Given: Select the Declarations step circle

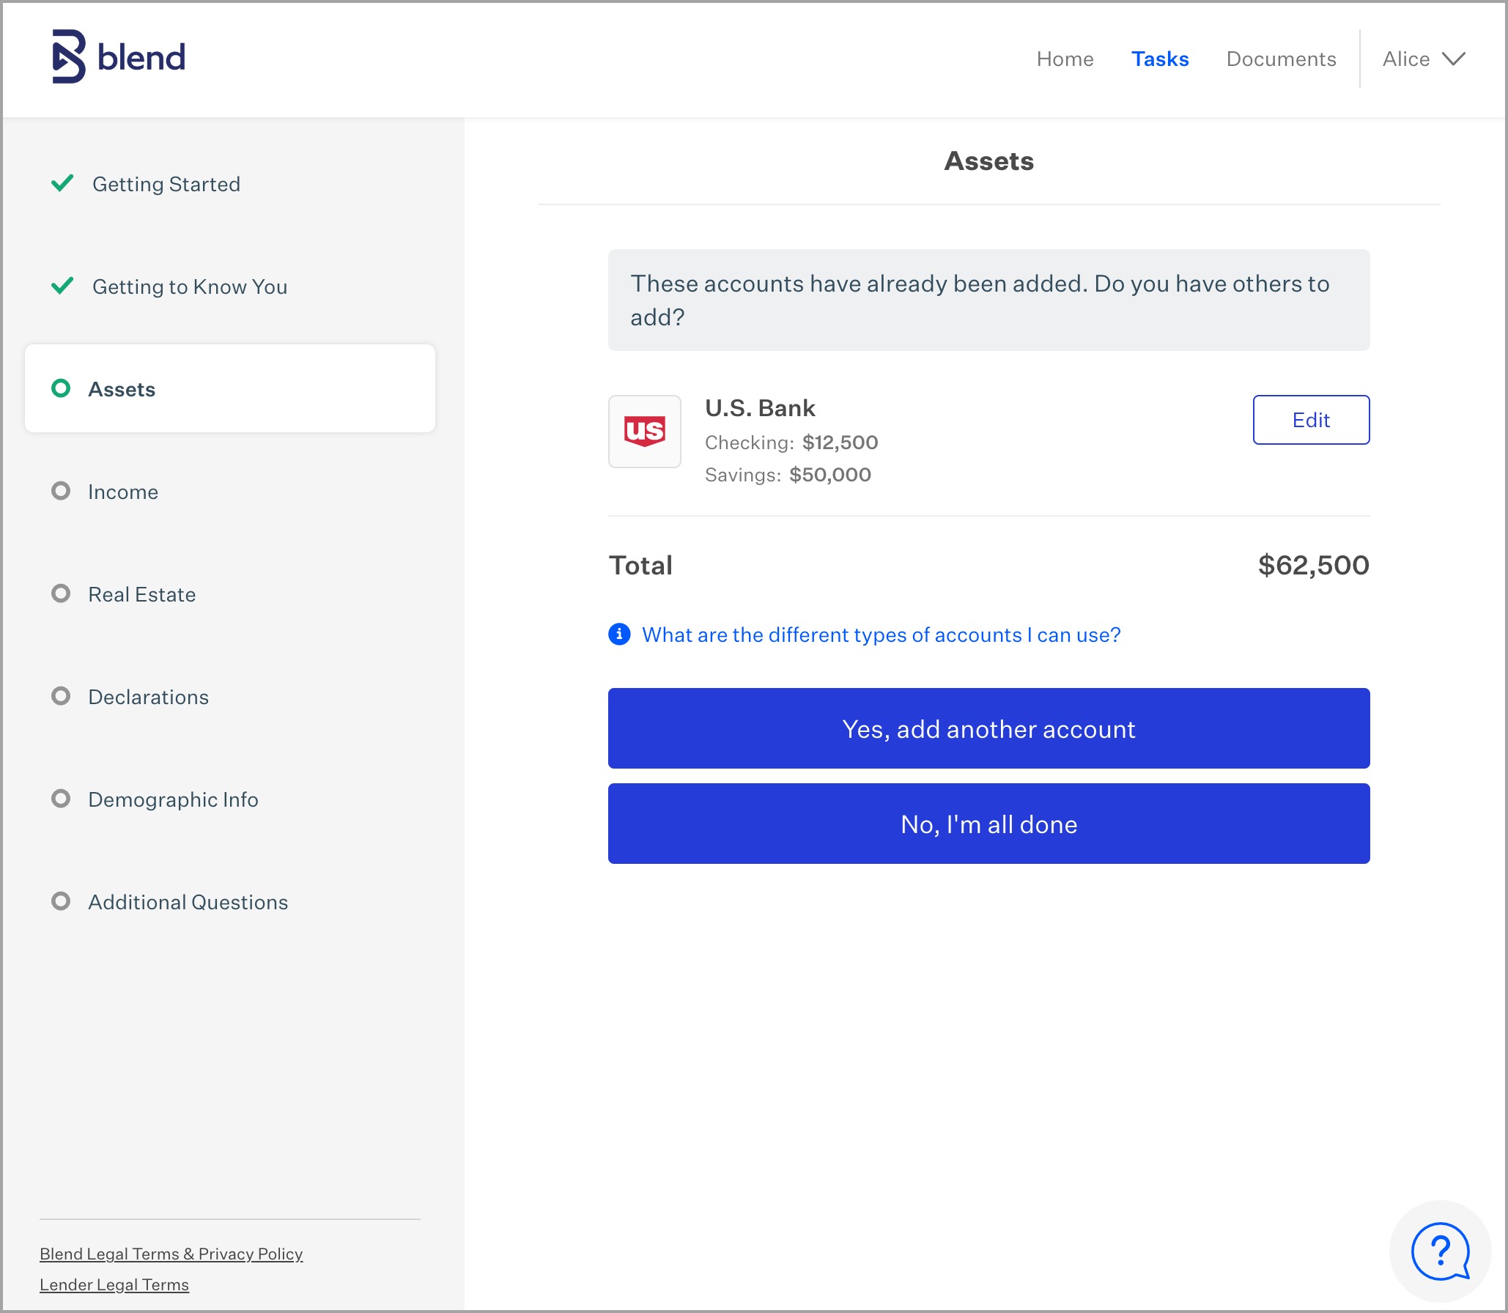Looking at the screenshot, I should (61, 696).
